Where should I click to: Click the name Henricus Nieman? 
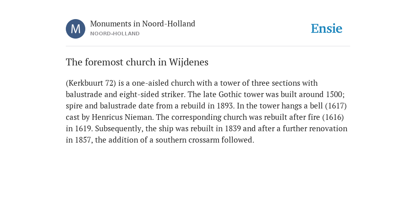(x=123, y=117)
